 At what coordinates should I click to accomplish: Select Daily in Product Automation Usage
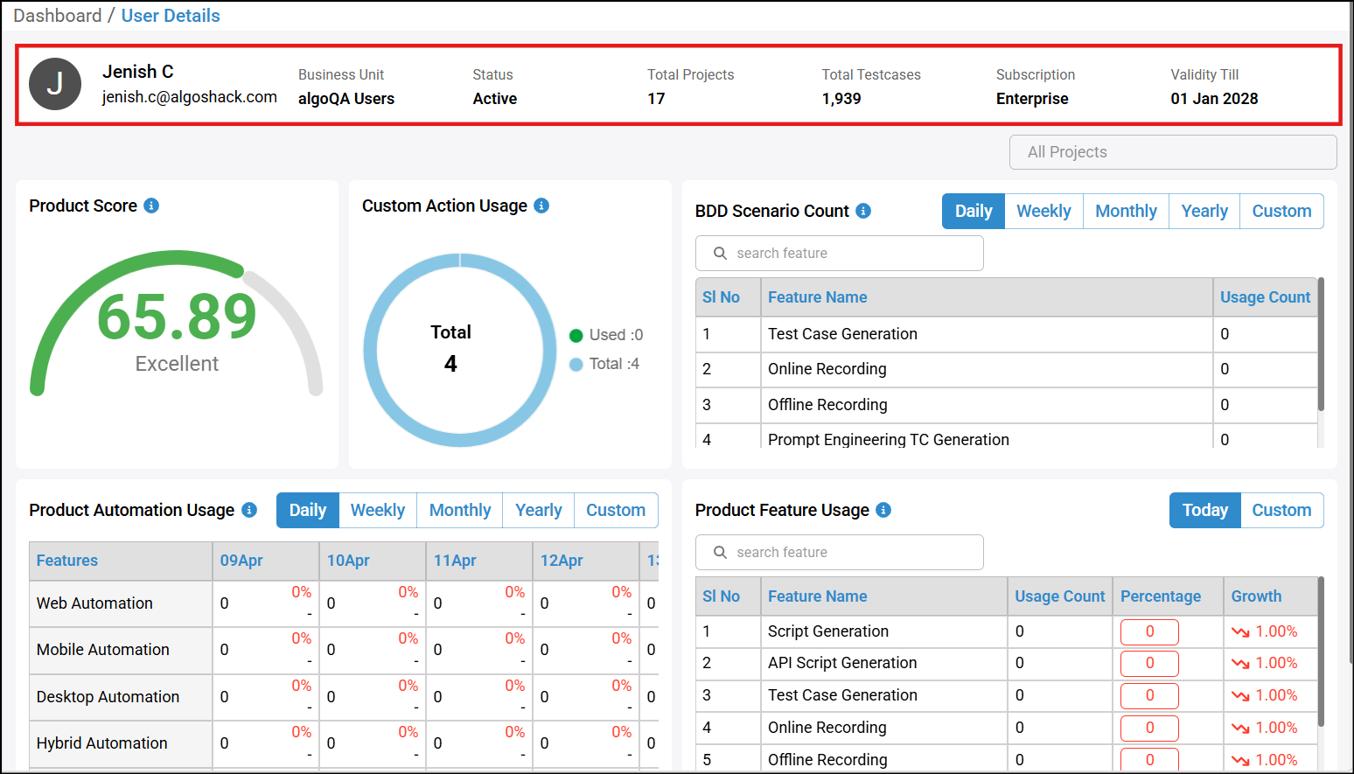coord(308,510)
